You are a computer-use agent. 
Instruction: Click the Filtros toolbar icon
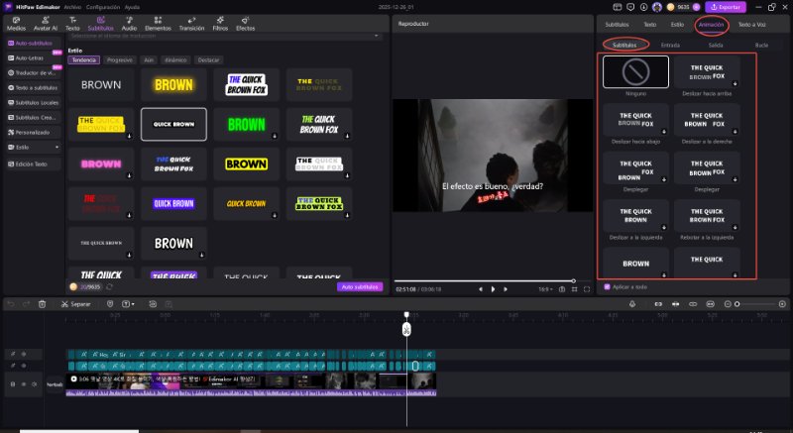[x=220, y=25]
